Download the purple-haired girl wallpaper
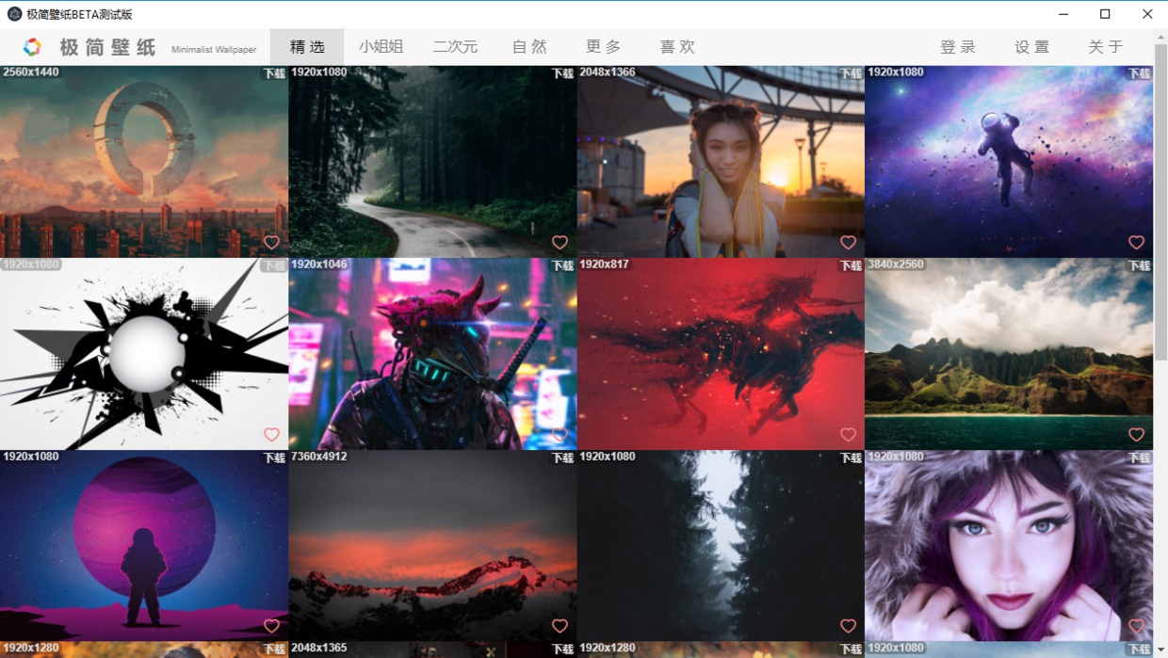The height and width of the screenshot is (658, 1168). [1139, 457]
